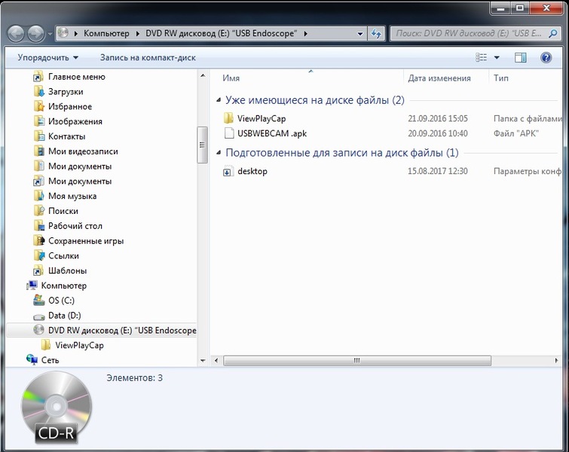Collapse the Подготовленные для записи group
The width and height of the screenshot is (569, 452).
pyautogui.click(x=218, y=153)
